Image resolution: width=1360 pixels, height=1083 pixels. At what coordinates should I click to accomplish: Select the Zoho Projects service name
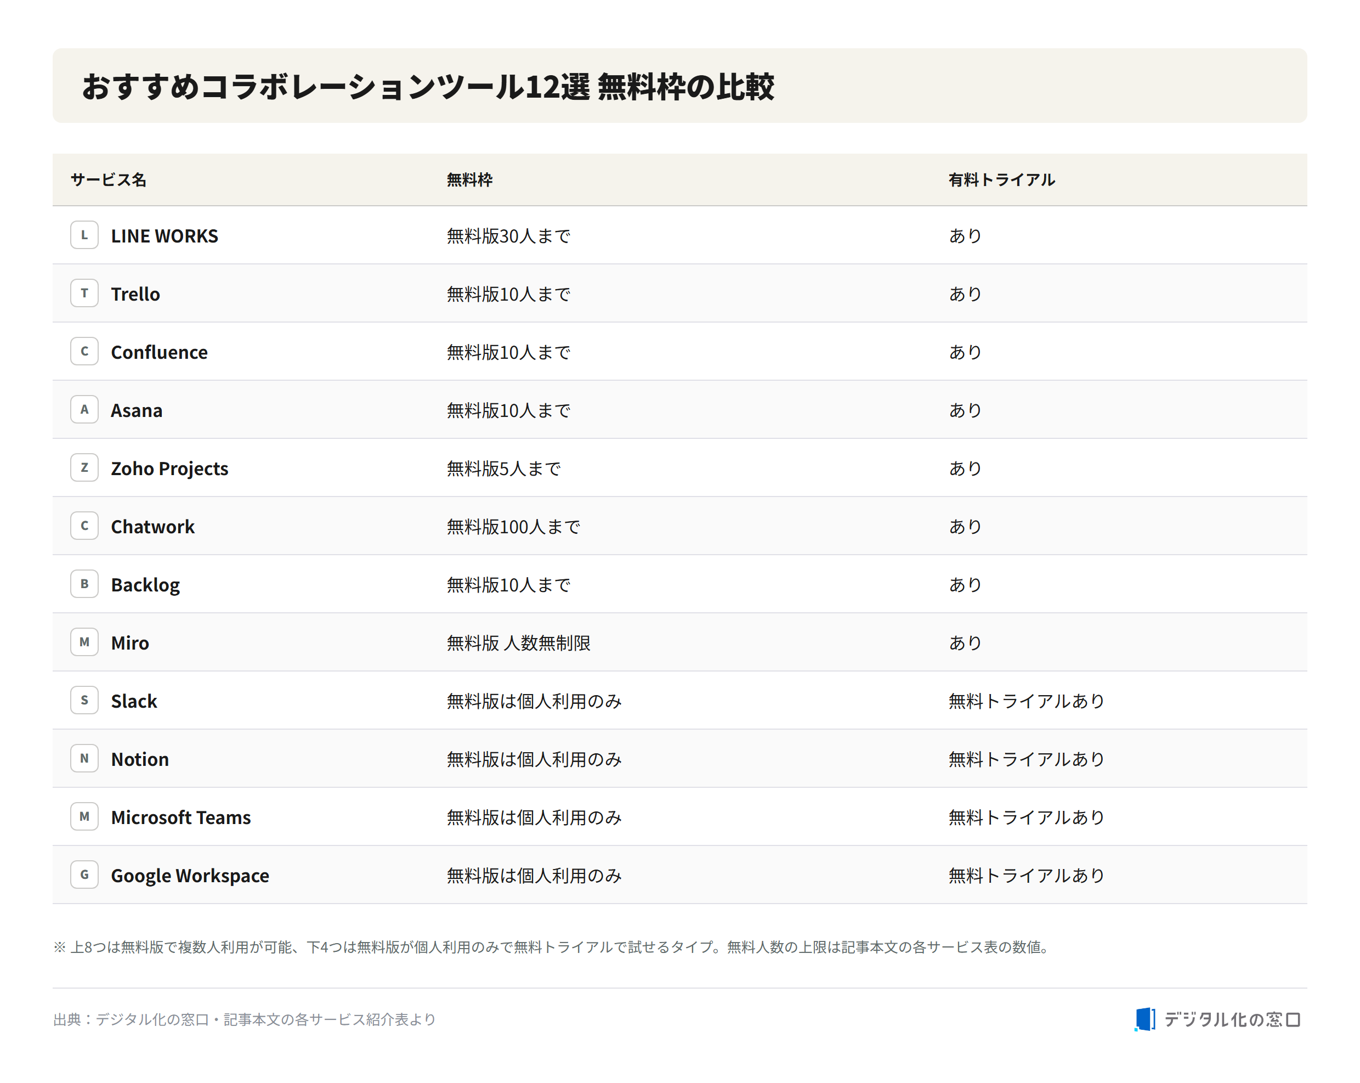tap(169, 469)
